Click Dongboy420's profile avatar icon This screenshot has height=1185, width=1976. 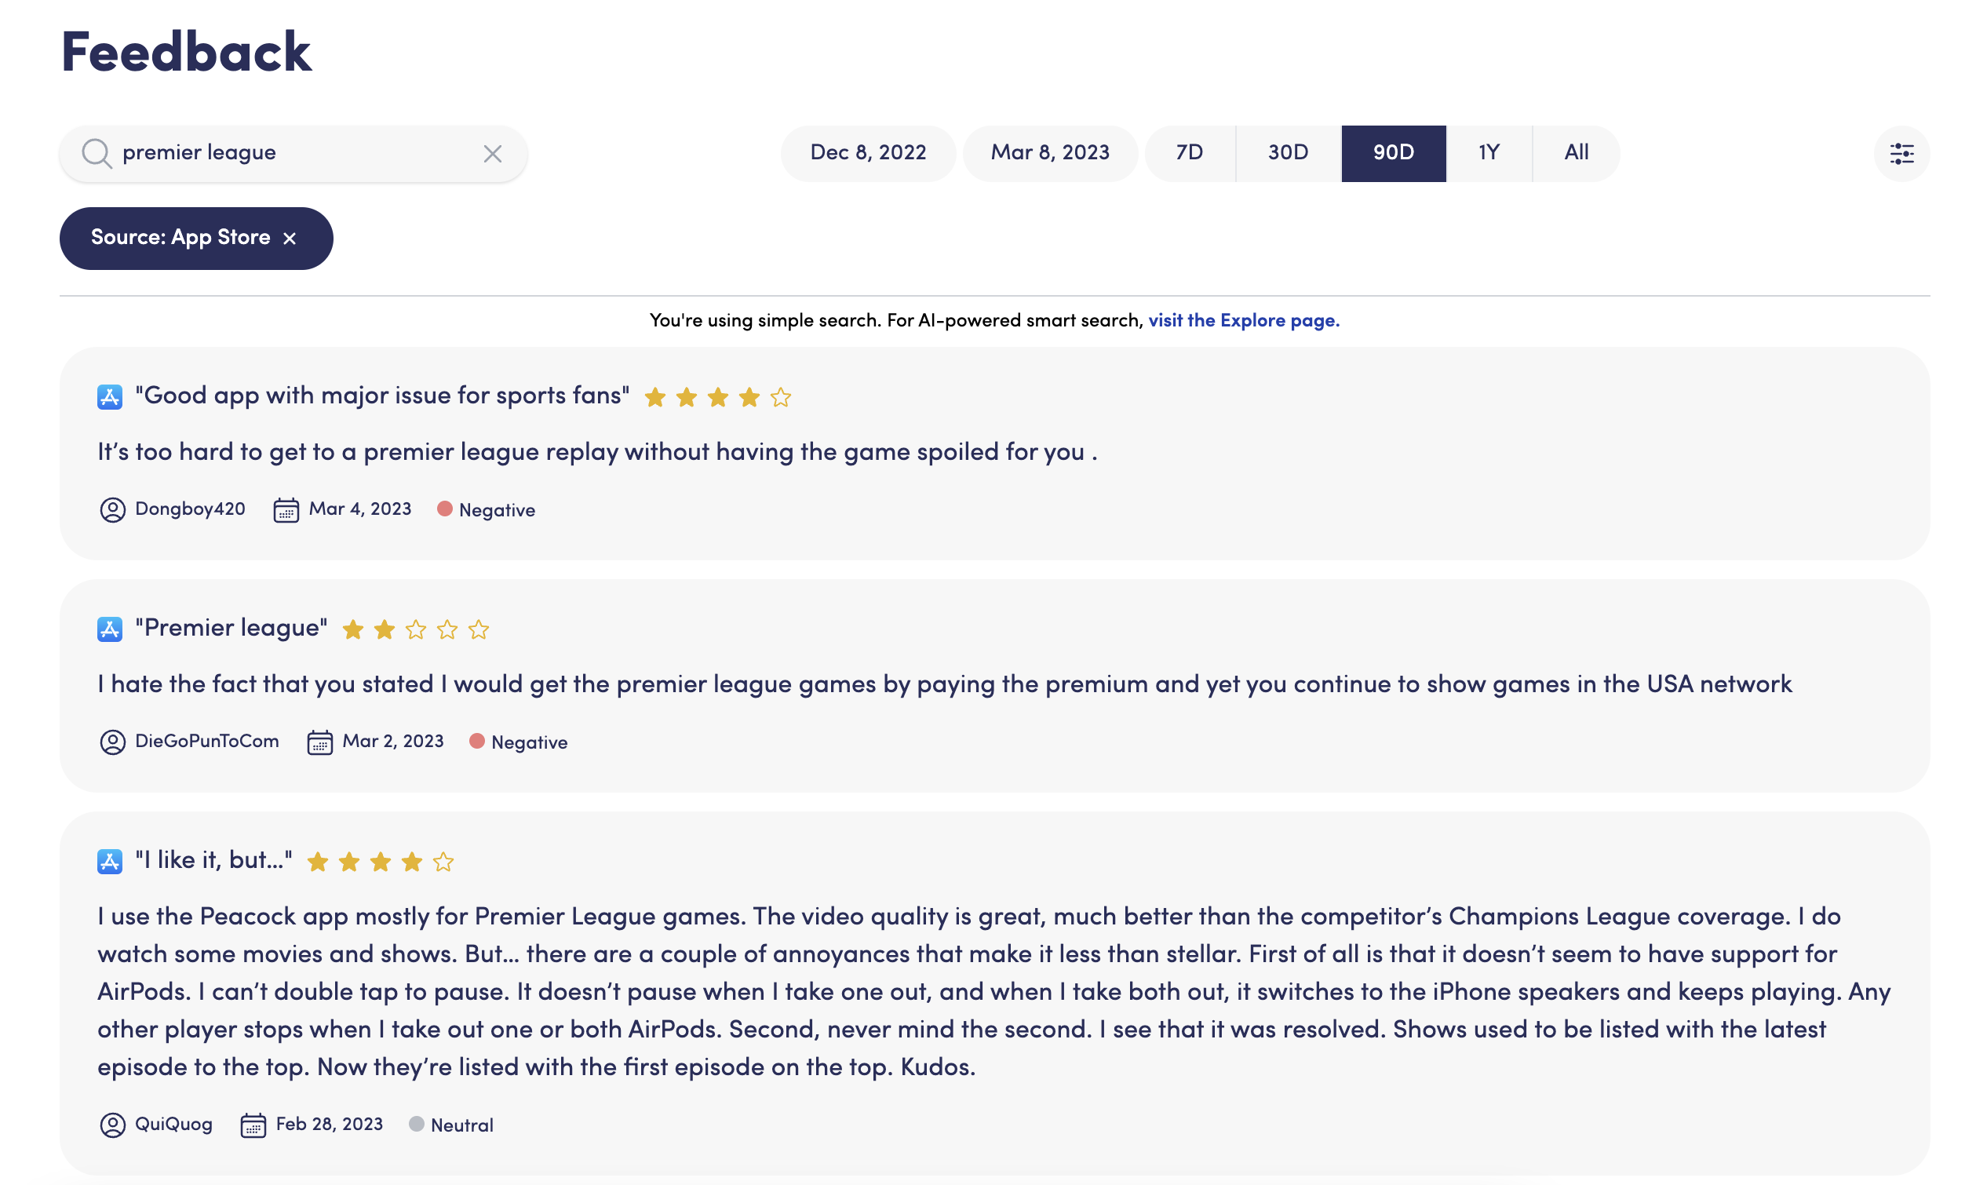[x=111, y=509]
